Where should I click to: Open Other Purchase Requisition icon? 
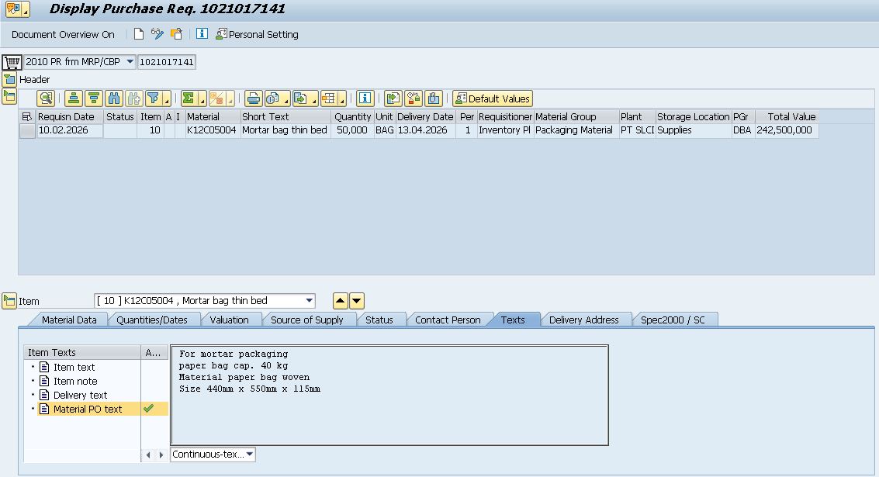[x=177, y=34]
